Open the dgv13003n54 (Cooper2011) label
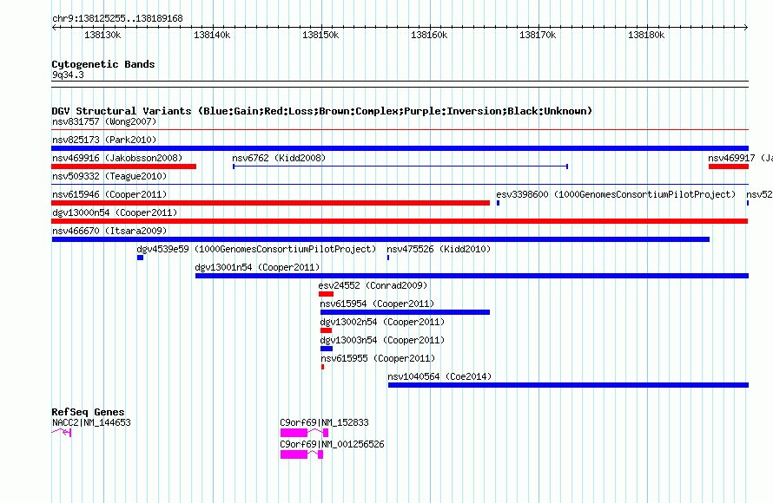The height and width of the screenshot is (503, 773). click(x=382, y=340)
